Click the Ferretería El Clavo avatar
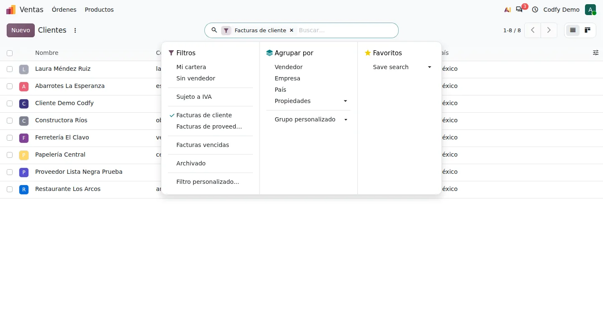The width and height of the screenshot is (603, 335). pyautogui.click(x=24, y=138)
